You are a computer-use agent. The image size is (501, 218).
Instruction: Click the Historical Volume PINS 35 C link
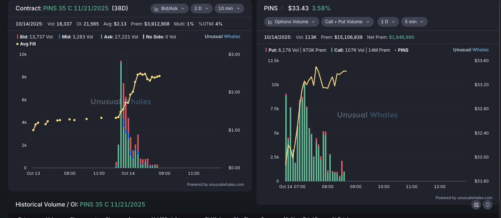[x=112, y=205]
